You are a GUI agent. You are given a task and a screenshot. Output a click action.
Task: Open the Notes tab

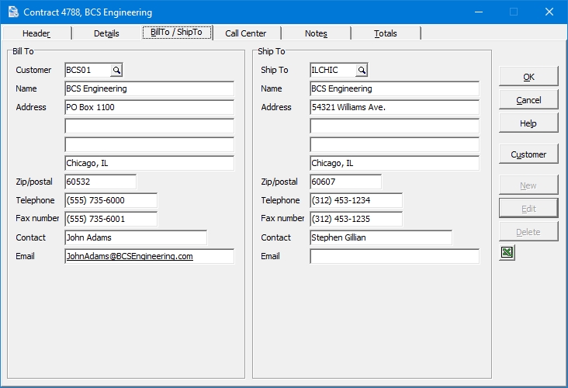click(x=317, y=33)
